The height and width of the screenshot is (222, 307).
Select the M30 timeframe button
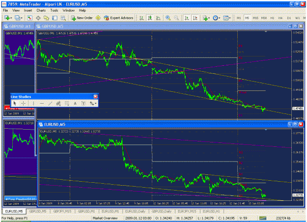point(264,18)
